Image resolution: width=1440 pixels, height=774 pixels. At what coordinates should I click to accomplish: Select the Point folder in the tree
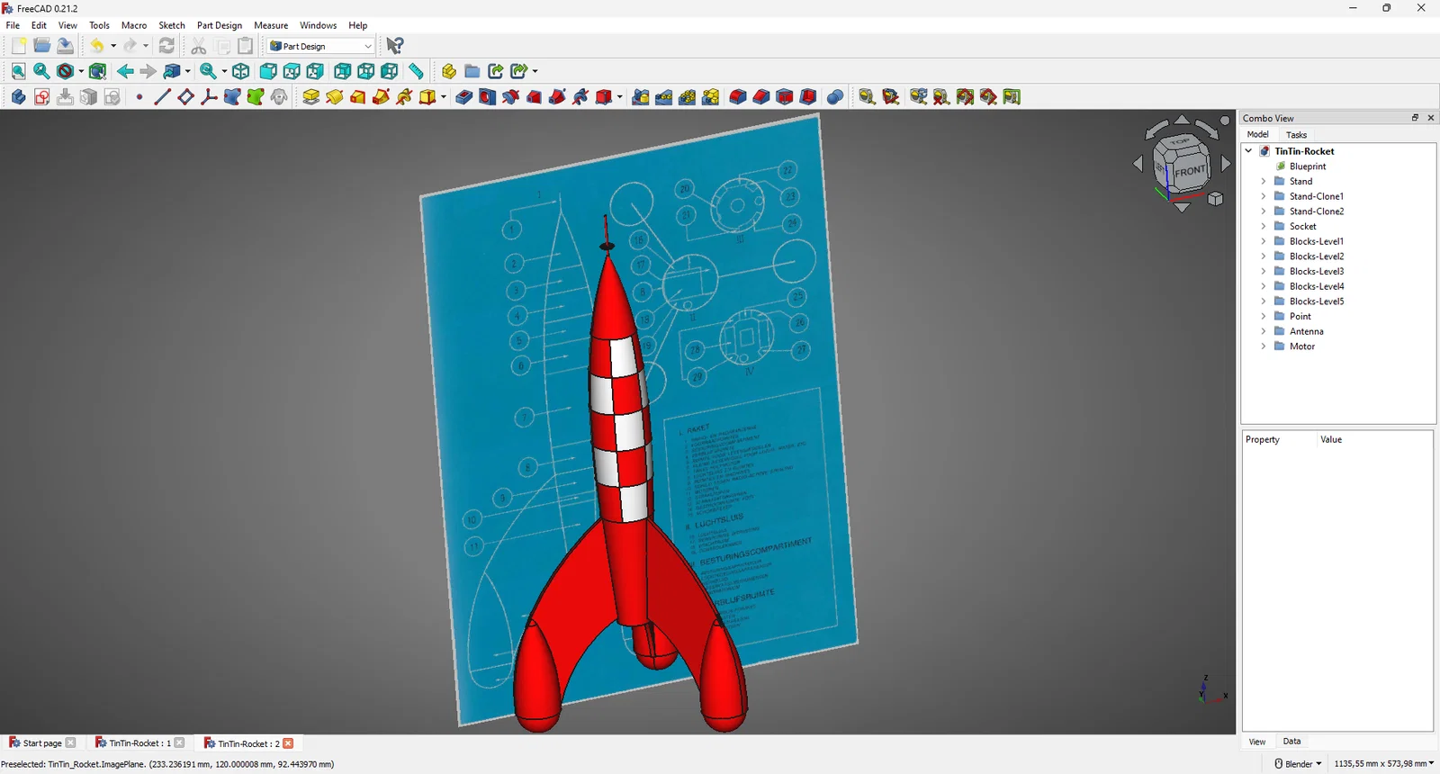1300,317
